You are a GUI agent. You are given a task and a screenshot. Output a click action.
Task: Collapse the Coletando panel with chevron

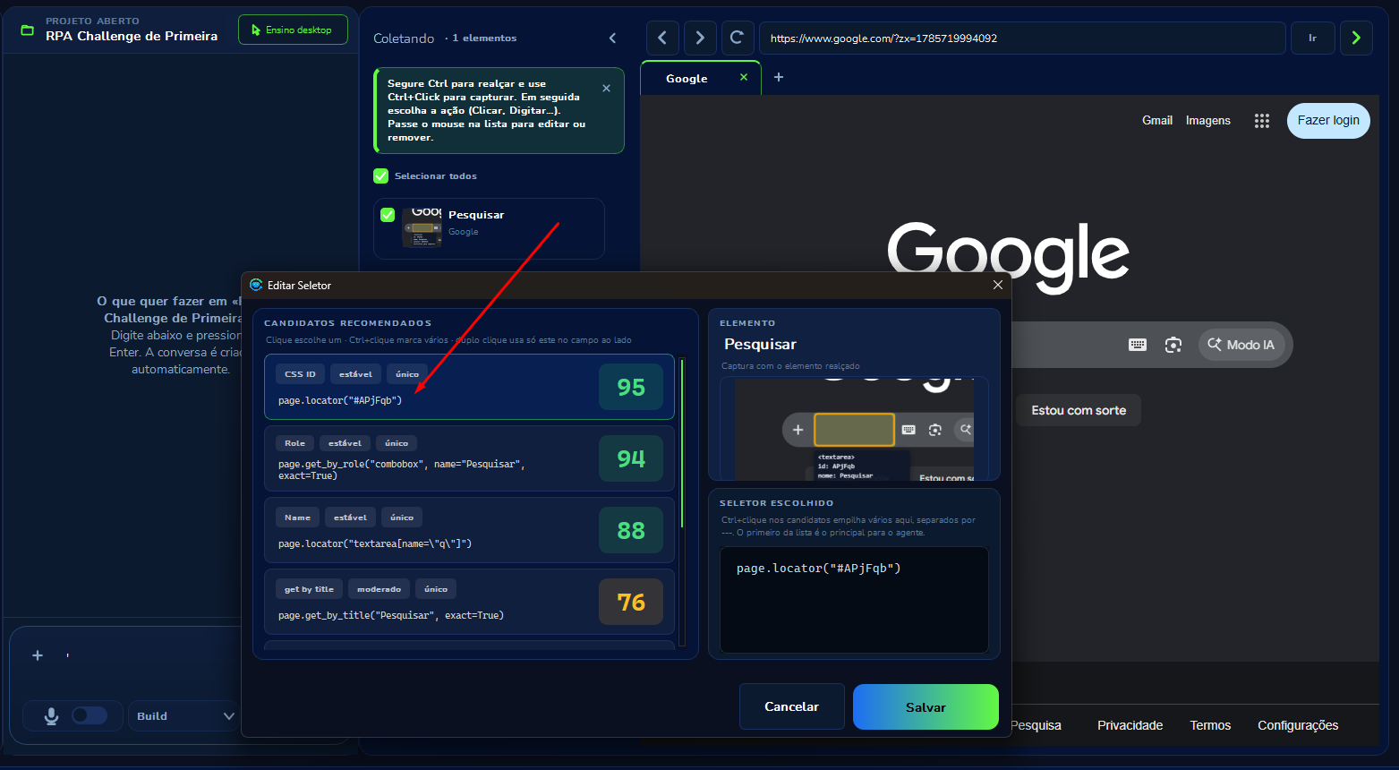pos(612,38)
